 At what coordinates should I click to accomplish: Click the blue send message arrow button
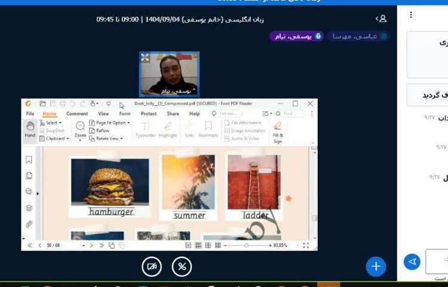tap(412, 261)
